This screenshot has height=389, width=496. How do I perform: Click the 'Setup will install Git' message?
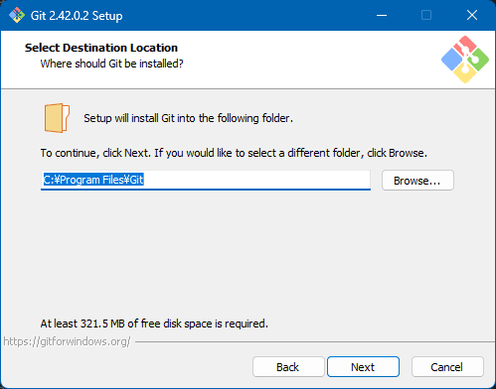pyautogui.click(x=188, y=118)
